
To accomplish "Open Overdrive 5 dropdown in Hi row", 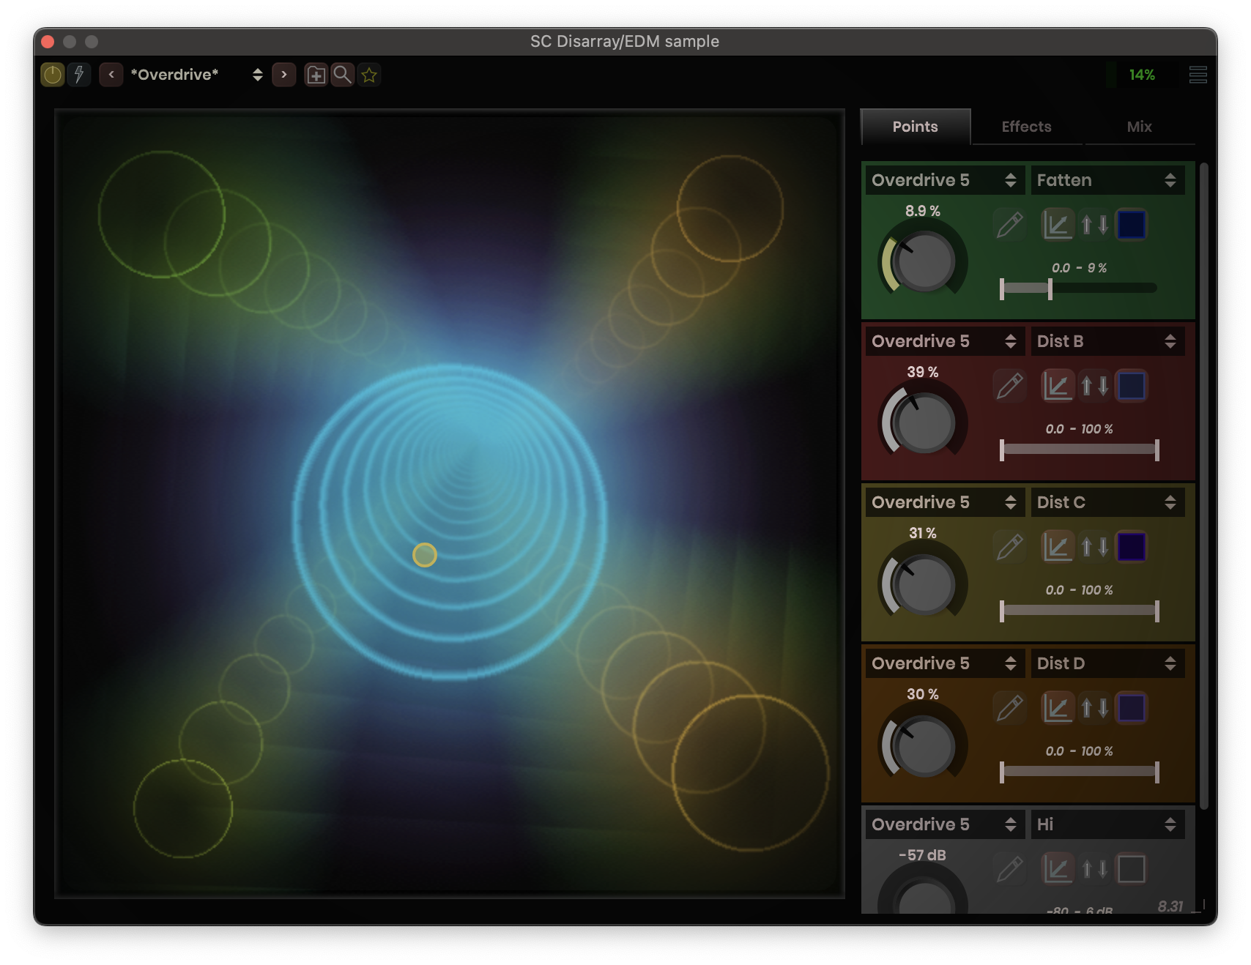I will point(945,824).
